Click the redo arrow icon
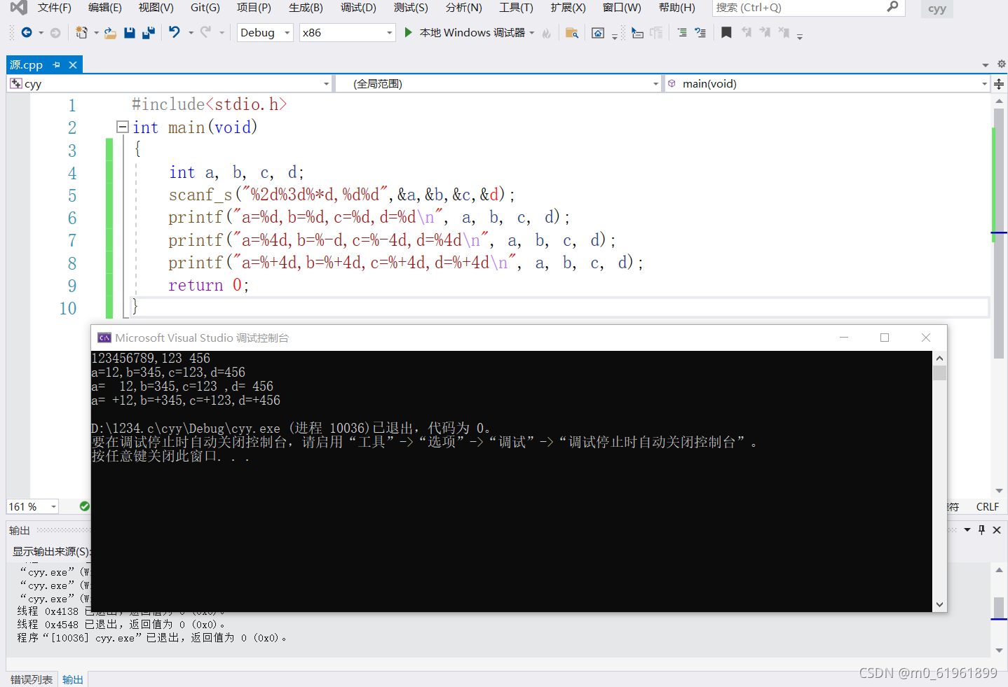The height and width of the screenshot is (687, 1008). click(x=206, y=32)
